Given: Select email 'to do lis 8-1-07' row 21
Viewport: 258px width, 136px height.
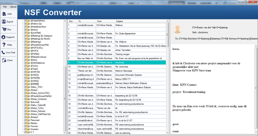Looking at the screenshot, I should [117, 116].
